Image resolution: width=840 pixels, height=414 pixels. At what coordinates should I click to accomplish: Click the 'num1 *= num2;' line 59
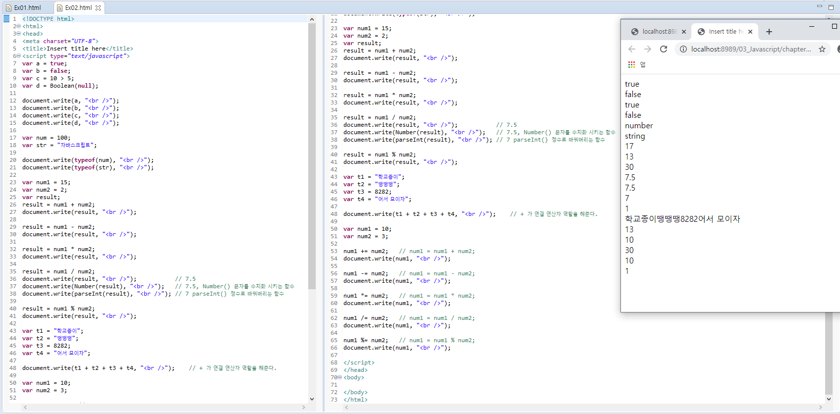click(366, 296)
